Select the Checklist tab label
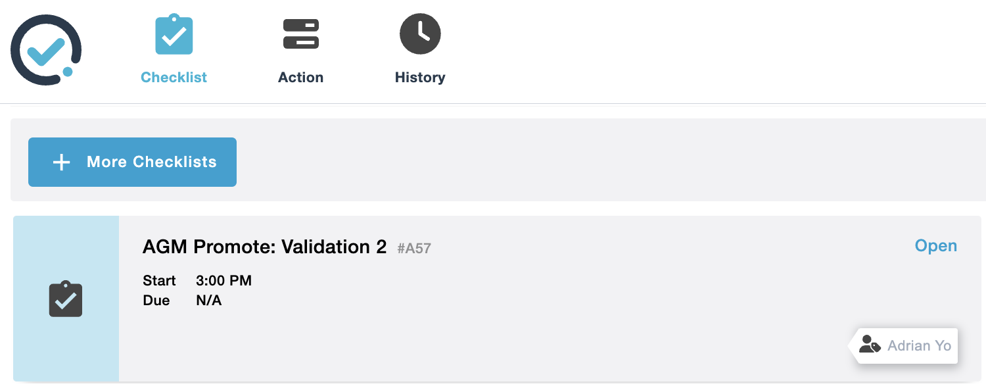986x392 pixels. coord(174,77)
